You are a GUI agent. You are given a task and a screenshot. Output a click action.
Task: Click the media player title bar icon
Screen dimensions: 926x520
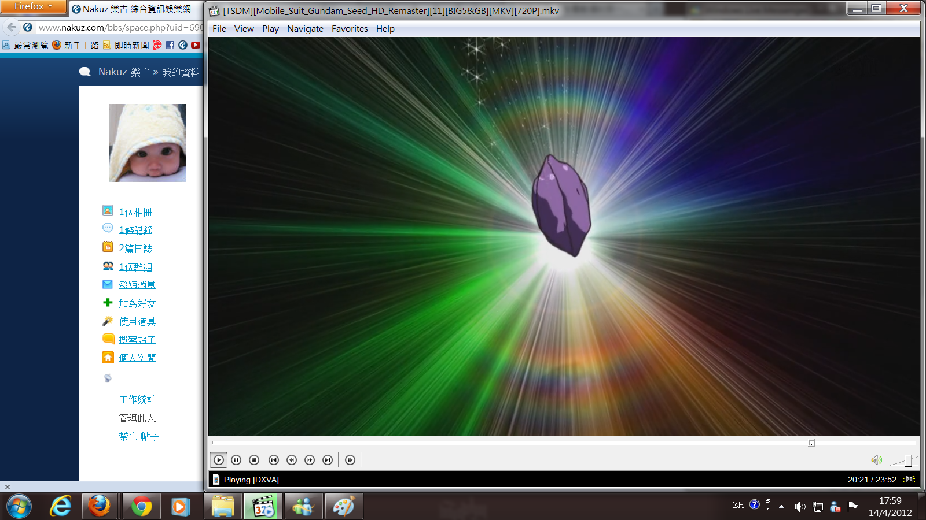coord(214,10)
